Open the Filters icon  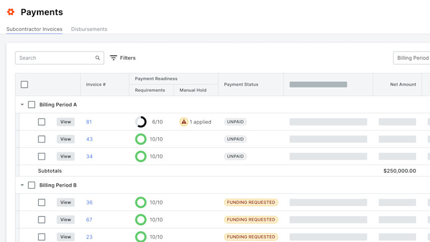113,58
